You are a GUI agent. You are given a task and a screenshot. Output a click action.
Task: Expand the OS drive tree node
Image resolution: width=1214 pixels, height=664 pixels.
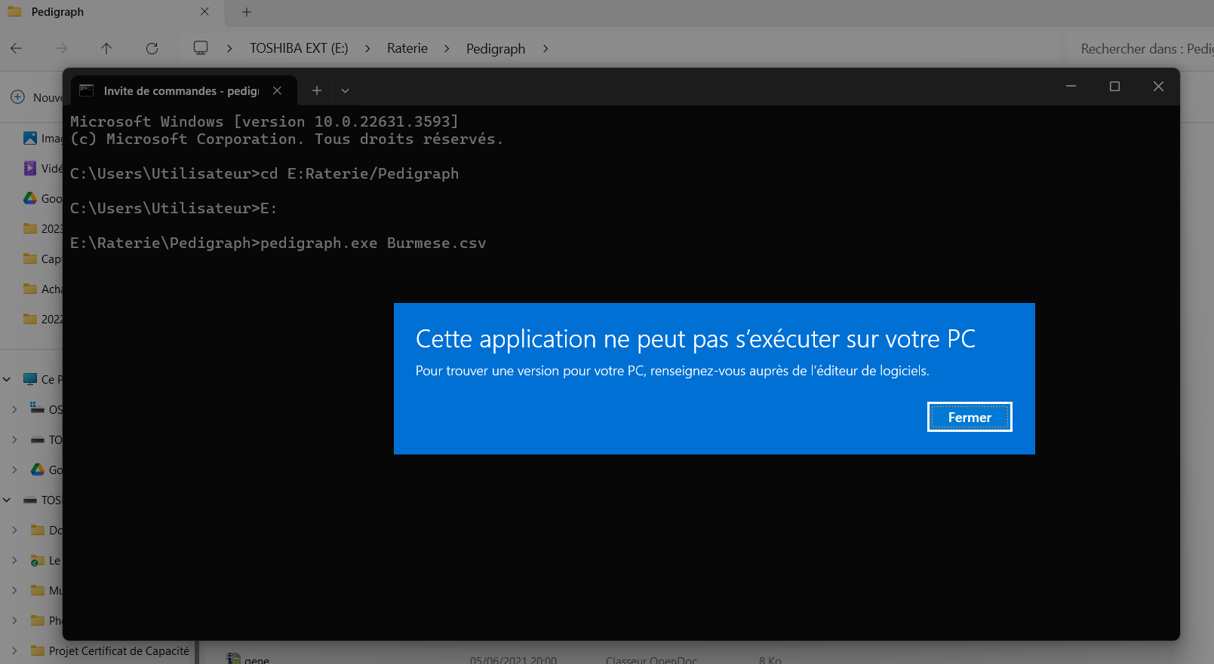click(x=14, y=409)
